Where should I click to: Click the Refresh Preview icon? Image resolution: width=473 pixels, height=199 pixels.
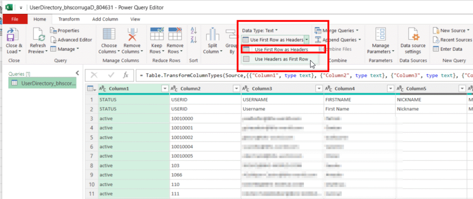pyautogui.click(x=37, y=36)
